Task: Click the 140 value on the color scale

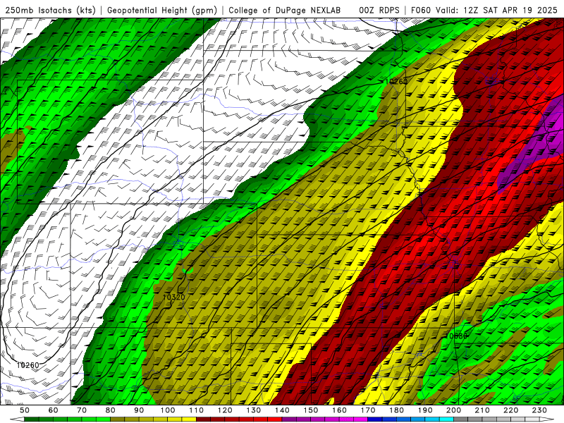Action: click(x=282, y=410)
